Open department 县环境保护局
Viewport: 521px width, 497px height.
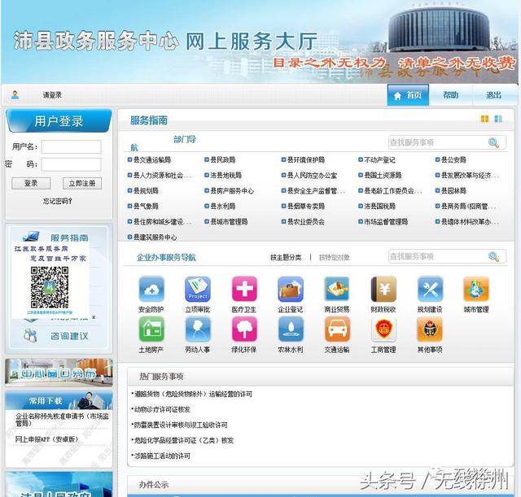point(306,160)
